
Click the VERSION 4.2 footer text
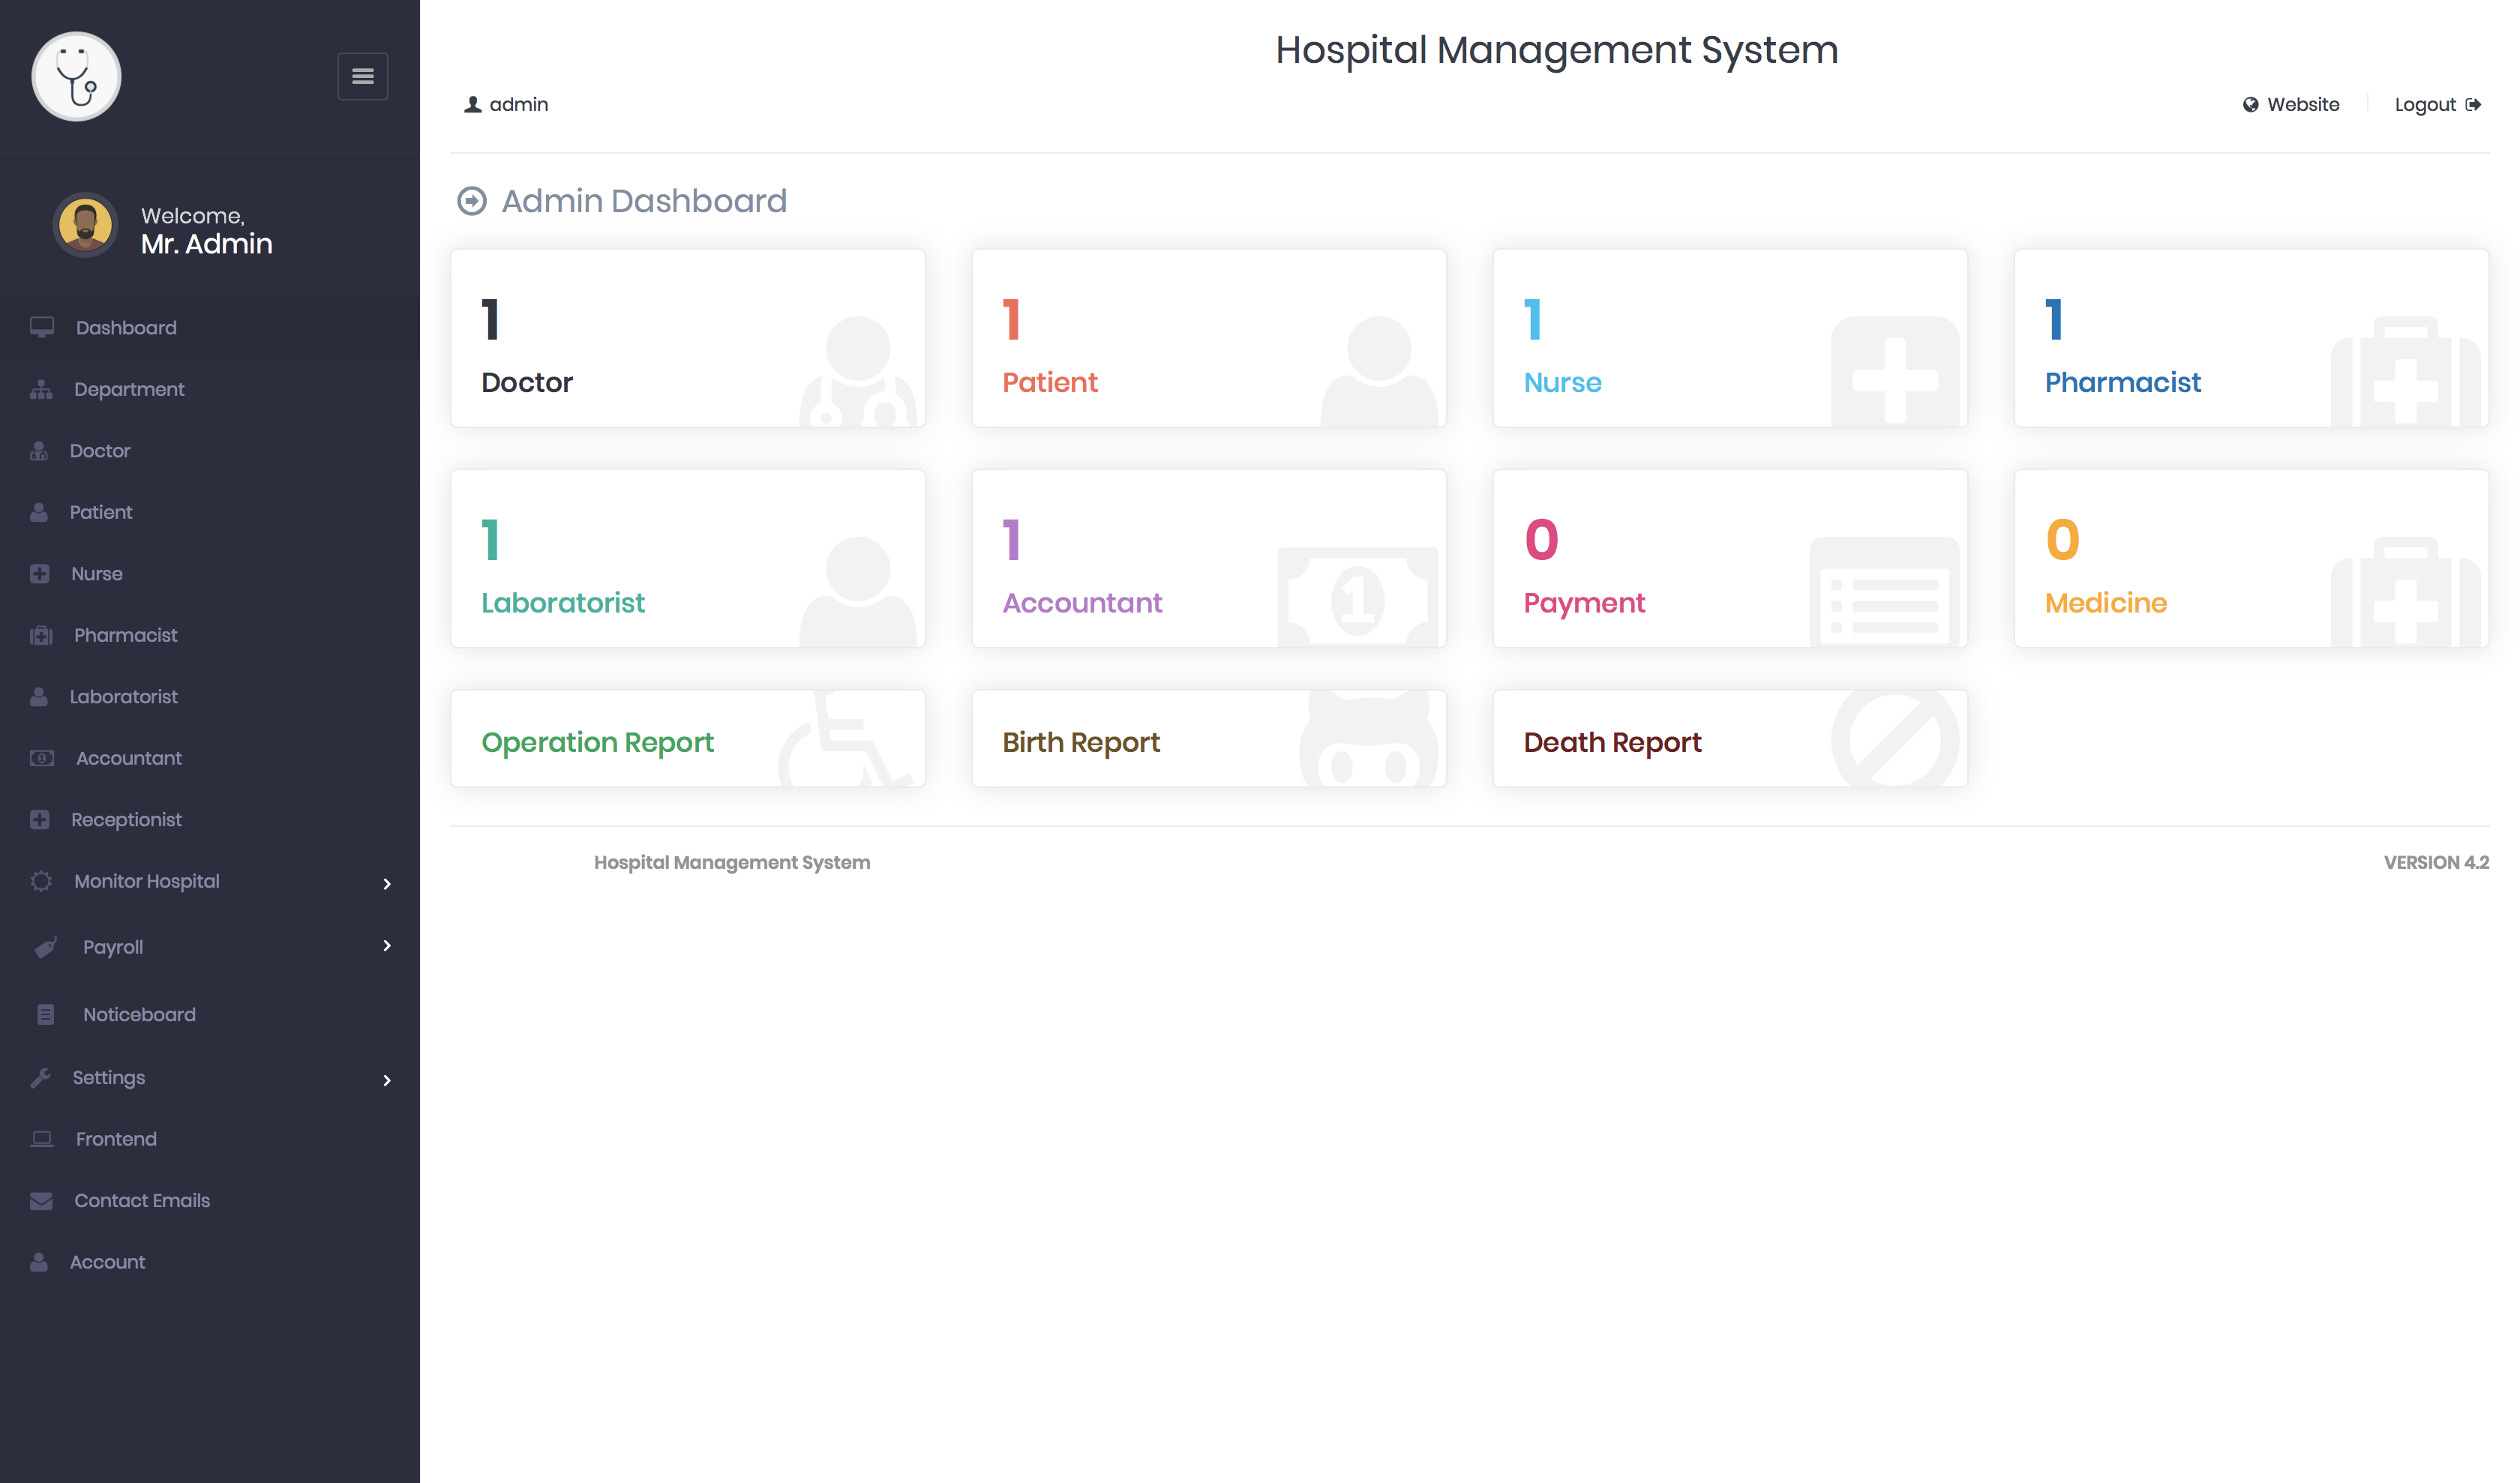tap(2436, 862)
